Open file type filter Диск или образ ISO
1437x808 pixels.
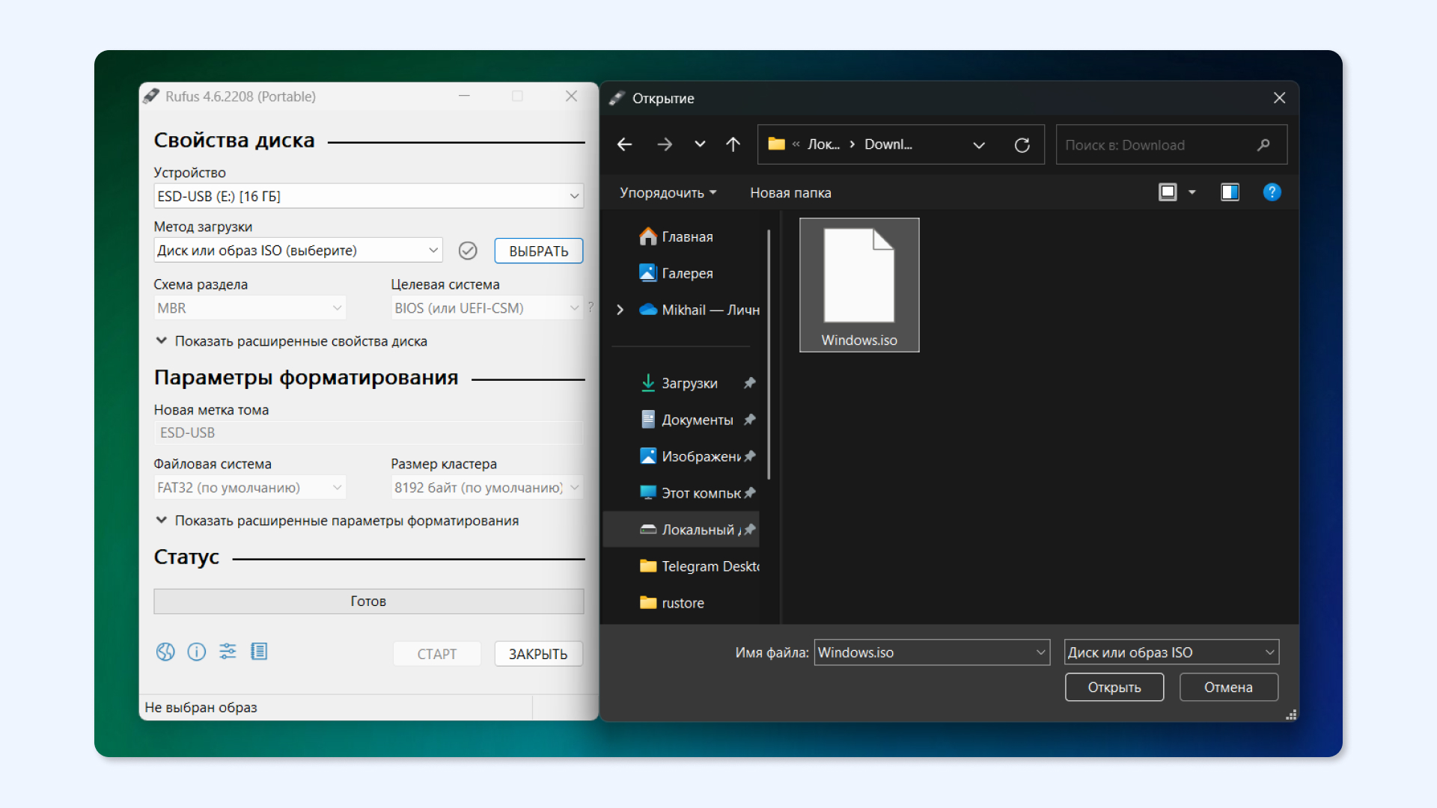pyautogui.click(x=1171, y=652)
